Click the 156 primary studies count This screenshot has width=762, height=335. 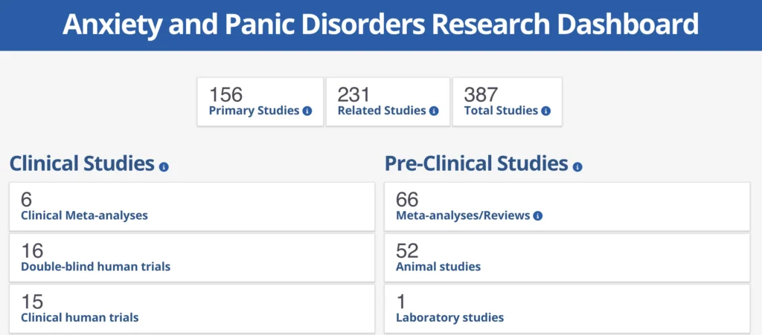pos(226,94)
